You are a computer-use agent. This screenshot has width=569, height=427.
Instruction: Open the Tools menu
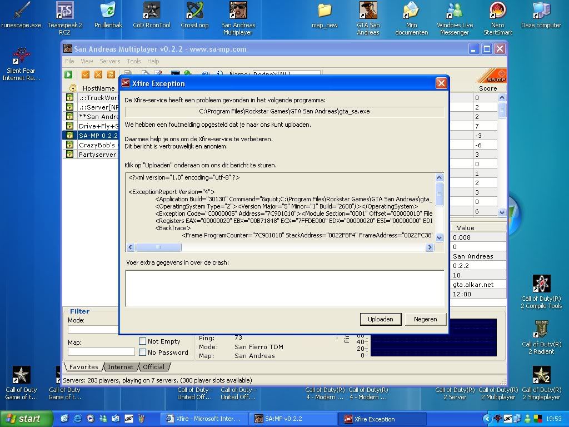coord(133,61)
